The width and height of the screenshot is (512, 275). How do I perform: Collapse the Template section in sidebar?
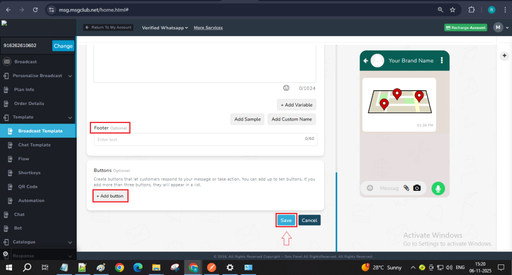[x=70, y=117]
